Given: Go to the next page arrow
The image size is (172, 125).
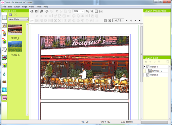Looking at the screenshot, I should click(135, 21).
